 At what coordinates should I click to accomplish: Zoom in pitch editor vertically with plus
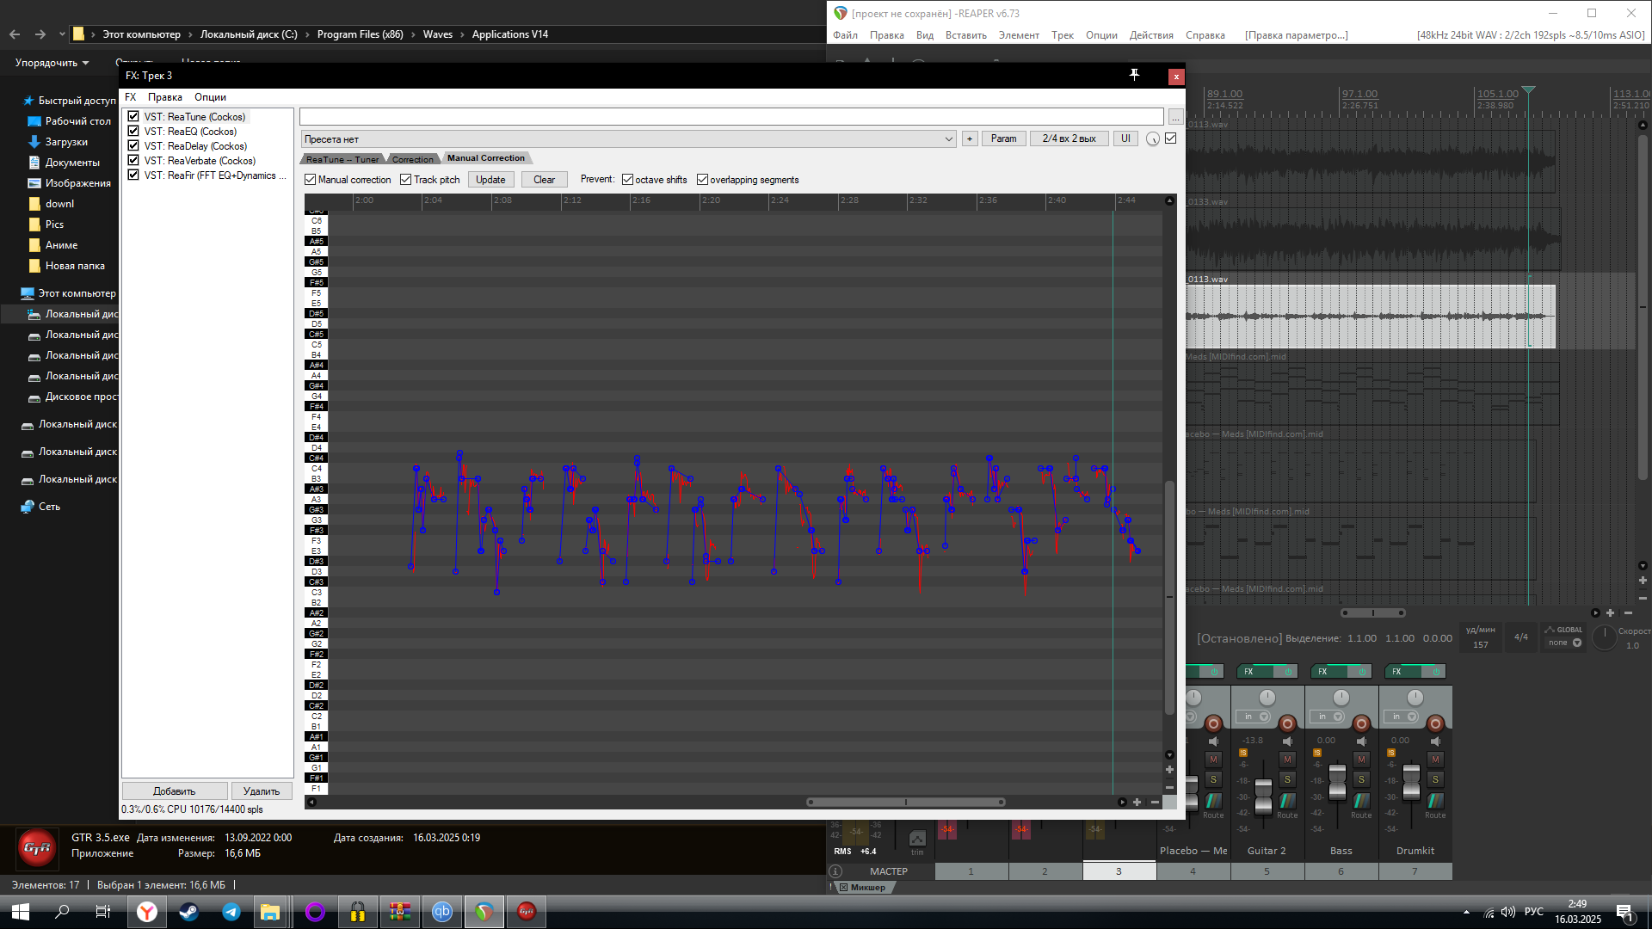[1169, 770]
